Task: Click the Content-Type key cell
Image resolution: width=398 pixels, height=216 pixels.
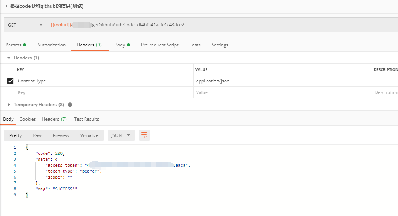Action: [x=104, y=81]
